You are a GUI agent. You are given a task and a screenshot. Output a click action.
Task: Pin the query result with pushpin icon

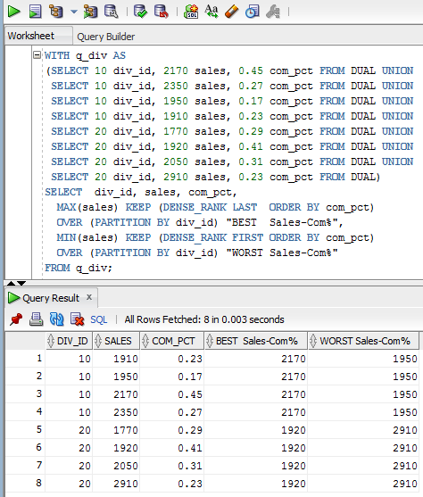coord(16,319)
